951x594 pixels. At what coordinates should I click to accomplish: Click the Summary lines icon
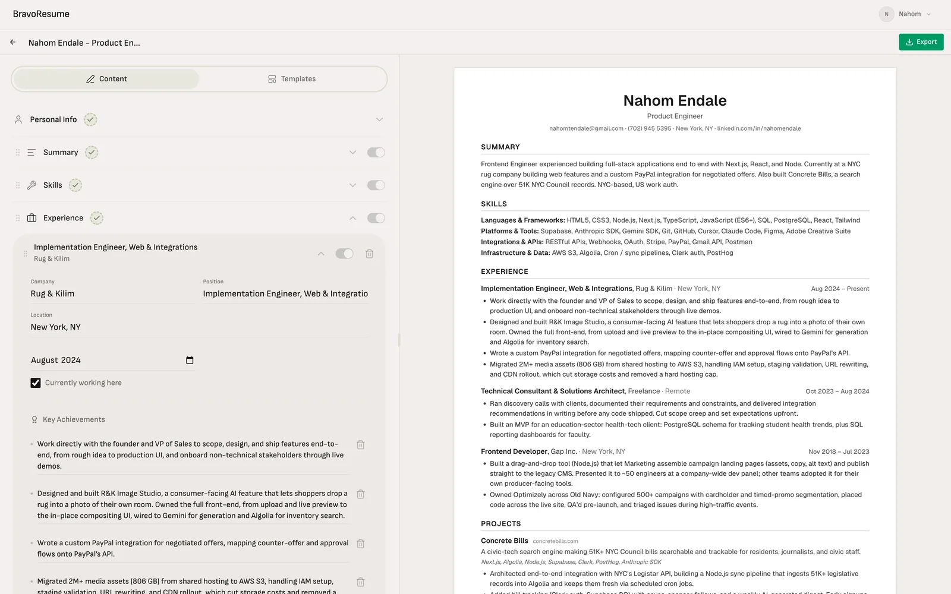(32, 153)
